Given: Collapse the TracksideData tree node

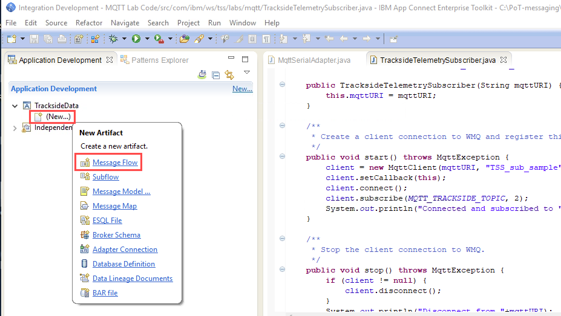Looking at the screenshot, I should 15,106.
